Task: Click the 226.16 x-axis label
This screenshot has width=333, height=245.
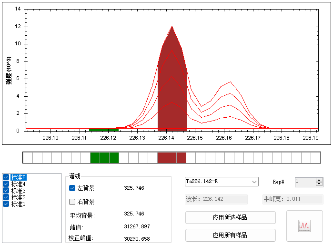Action: click(x=224, y=138)
